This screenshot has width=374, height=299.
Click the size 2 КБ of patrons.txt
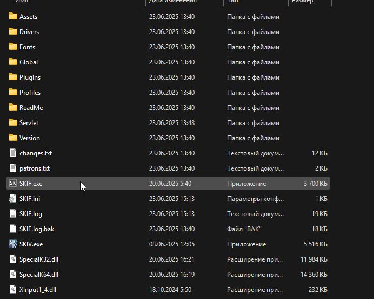tap(321, 168)
